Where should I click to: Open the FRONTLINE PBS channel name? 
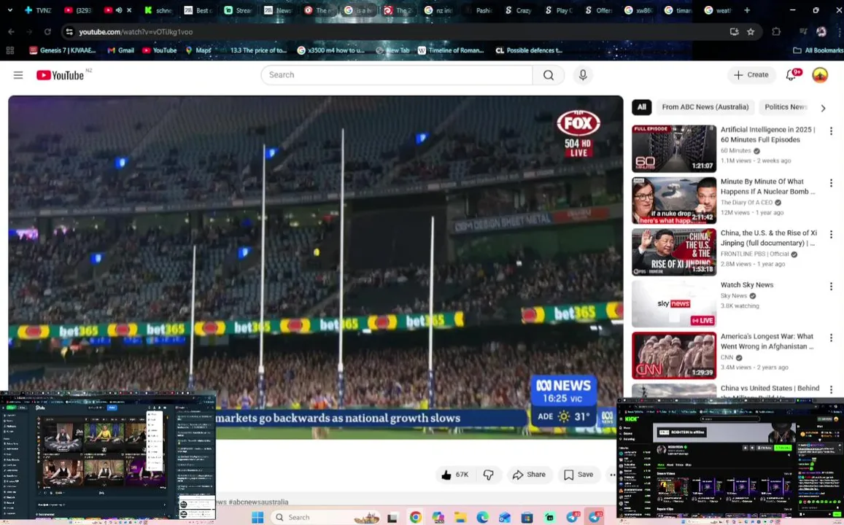[x=755, y=254]
